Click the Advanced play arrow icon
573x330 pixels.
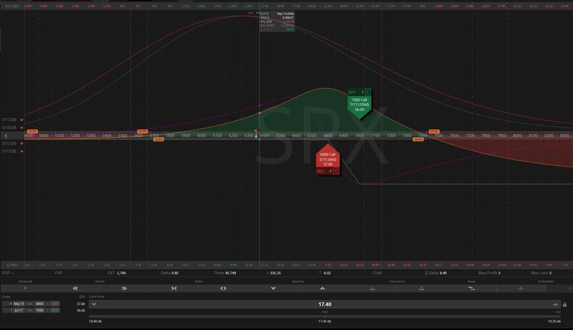click(x=25, y=288)
